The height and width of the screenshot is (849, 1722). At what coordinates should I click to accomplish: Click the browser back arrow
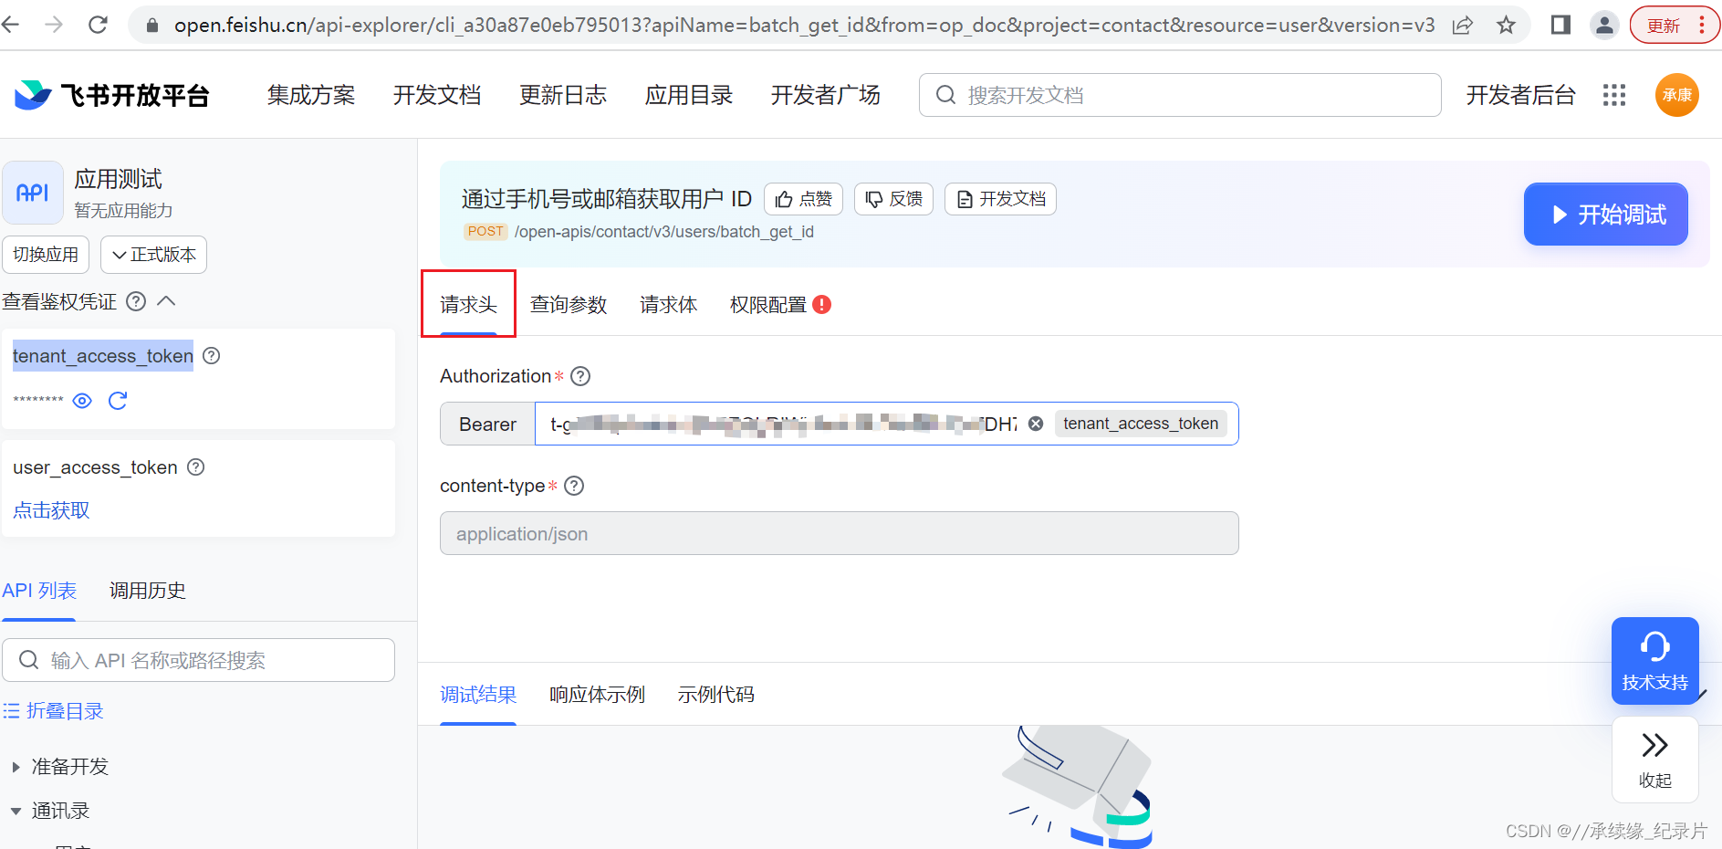[x=10, y=25]
